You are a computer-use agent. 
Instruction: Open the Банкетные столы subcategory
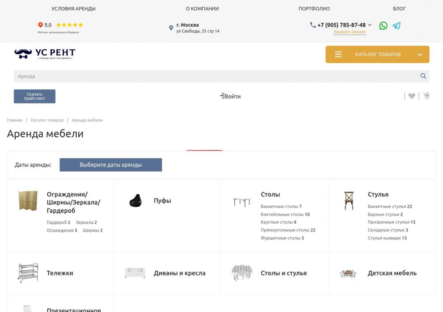pyautogui.click(x=279, y=207)
